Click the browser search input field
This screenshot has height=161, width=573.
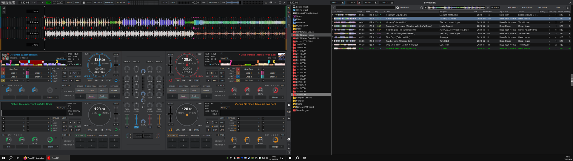click(x=366, y=8)
